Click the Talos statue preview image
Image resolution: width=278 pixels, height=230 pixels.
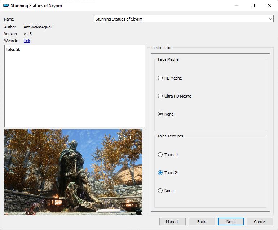(x=73, y=172)
